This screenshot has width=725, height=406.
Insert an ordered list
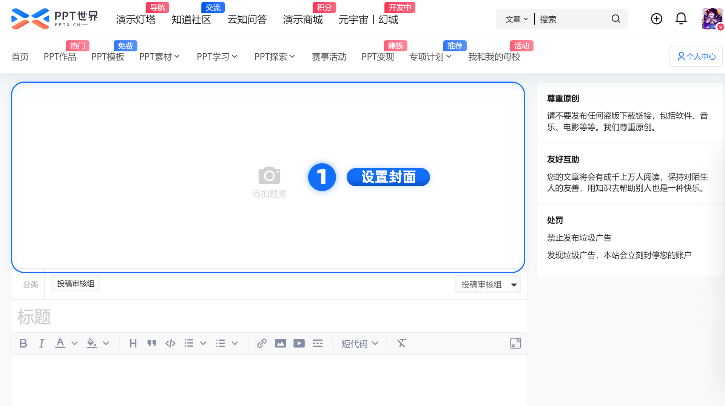(x=189, y=343)
